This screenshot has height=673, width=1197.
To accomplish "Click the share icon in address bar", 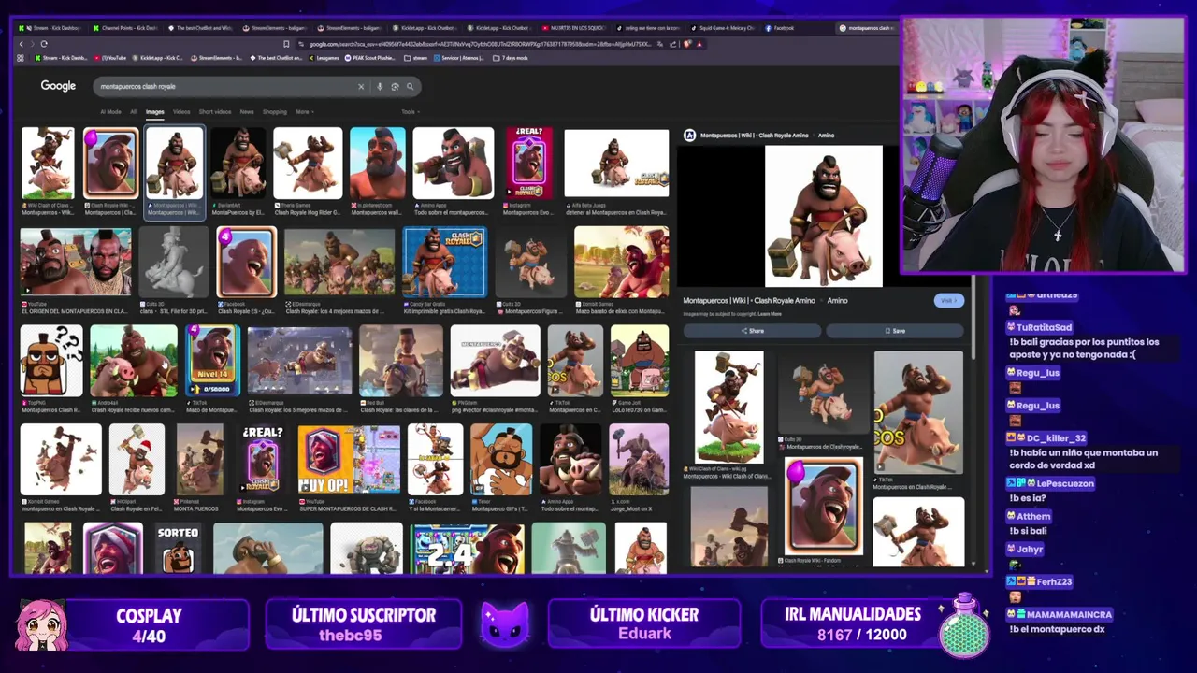I will click(674, 44).
